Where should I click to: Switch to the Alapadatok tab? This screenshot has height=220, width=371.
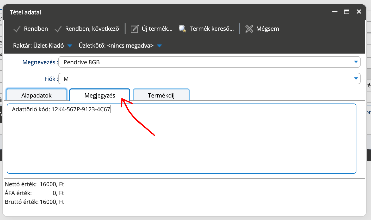coord(36,95)
